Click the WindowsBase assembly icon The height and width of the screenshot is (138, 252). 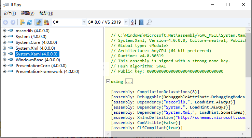click(x=11, y=60)
